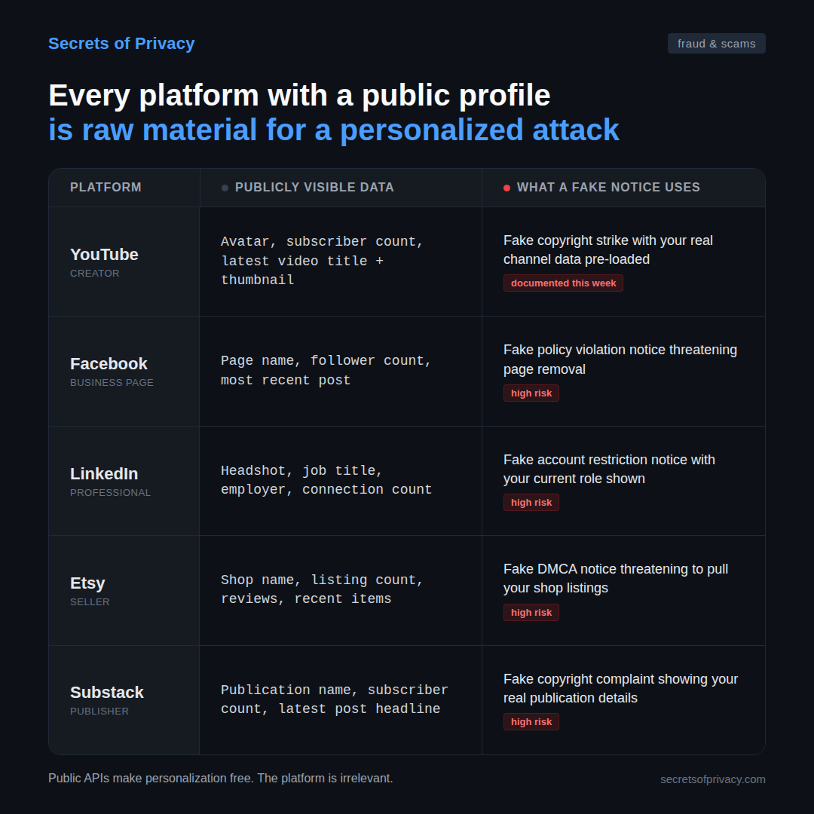Click the fraud & scams tag
The width and height of the screenshot is (814, 814).
tap(717, 44)
